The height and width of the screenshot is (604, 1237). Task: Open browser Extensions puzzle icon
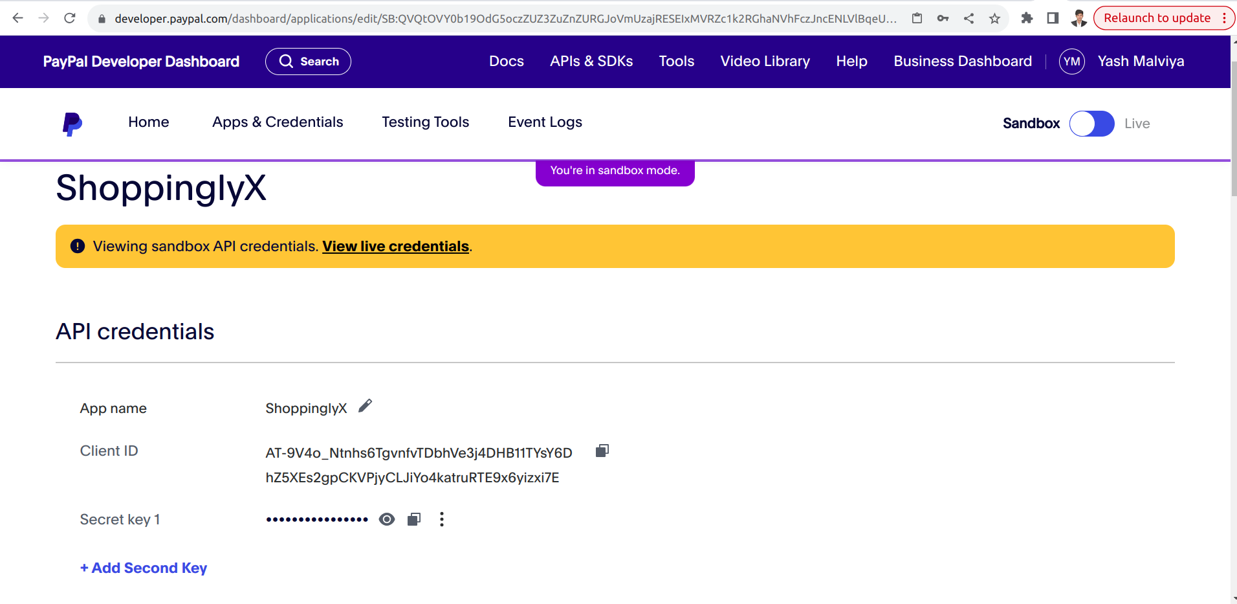click(x=1027, y=18)
